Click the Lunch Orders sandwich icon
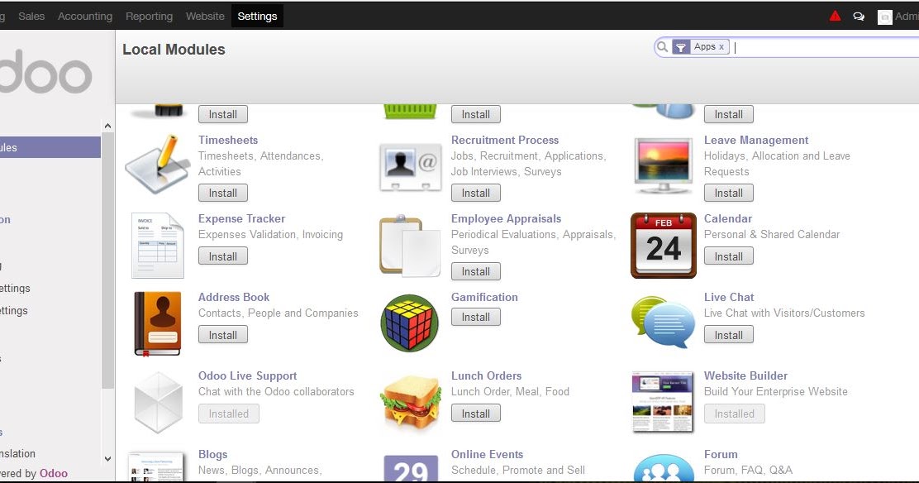This screenshot has height=483, width=919. tap(410, 403)
